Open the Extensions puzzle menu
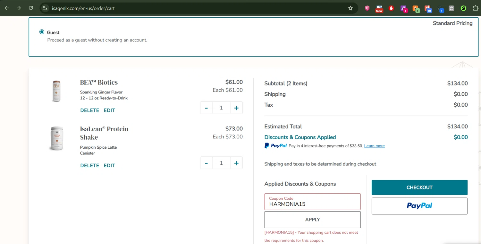 pyautogui.click(x=476, y=8)
